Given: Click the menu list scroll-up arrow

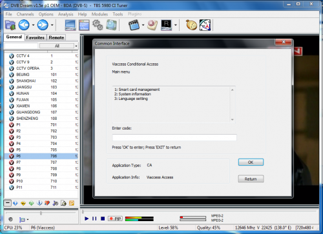Looking at the screenshot, I should (x=233, y=90).
